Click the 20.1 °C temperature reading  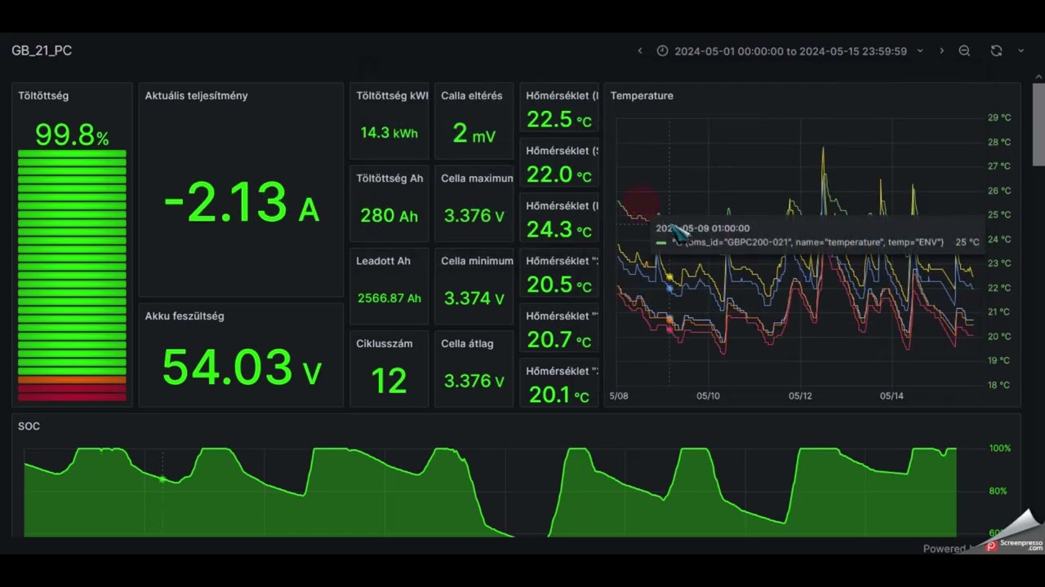click(x=559, y=395)
